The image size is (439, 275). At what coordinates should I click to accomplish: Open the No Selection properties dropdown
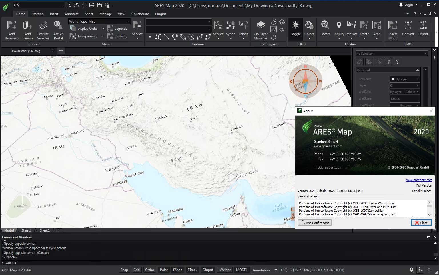click(x=392, y=54)
